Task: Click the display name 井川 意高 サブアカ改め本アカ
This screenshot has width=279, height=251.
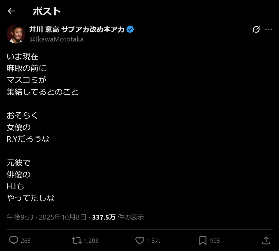Action: 77,30
